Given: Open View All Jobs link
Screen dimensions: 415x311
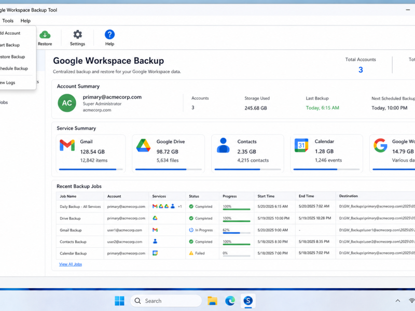Looking at the screenshot, I should coord(71,264).
